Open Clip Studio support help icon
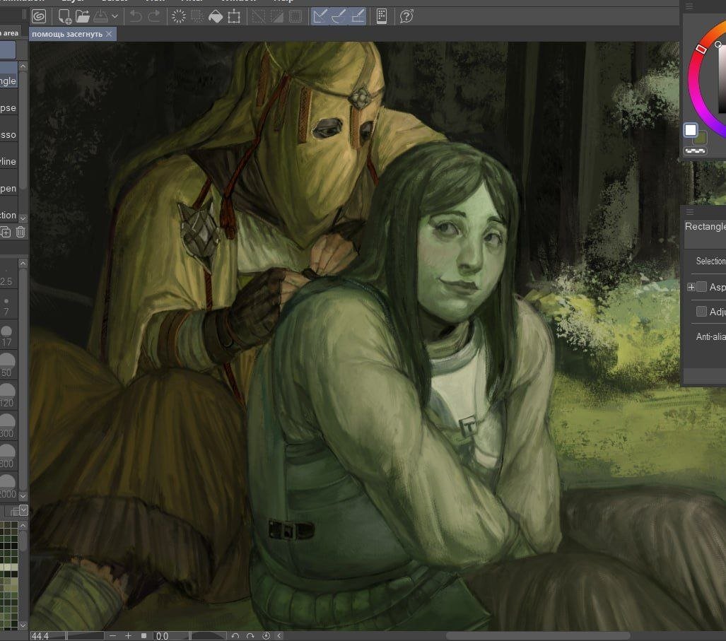 pos(406,17)
